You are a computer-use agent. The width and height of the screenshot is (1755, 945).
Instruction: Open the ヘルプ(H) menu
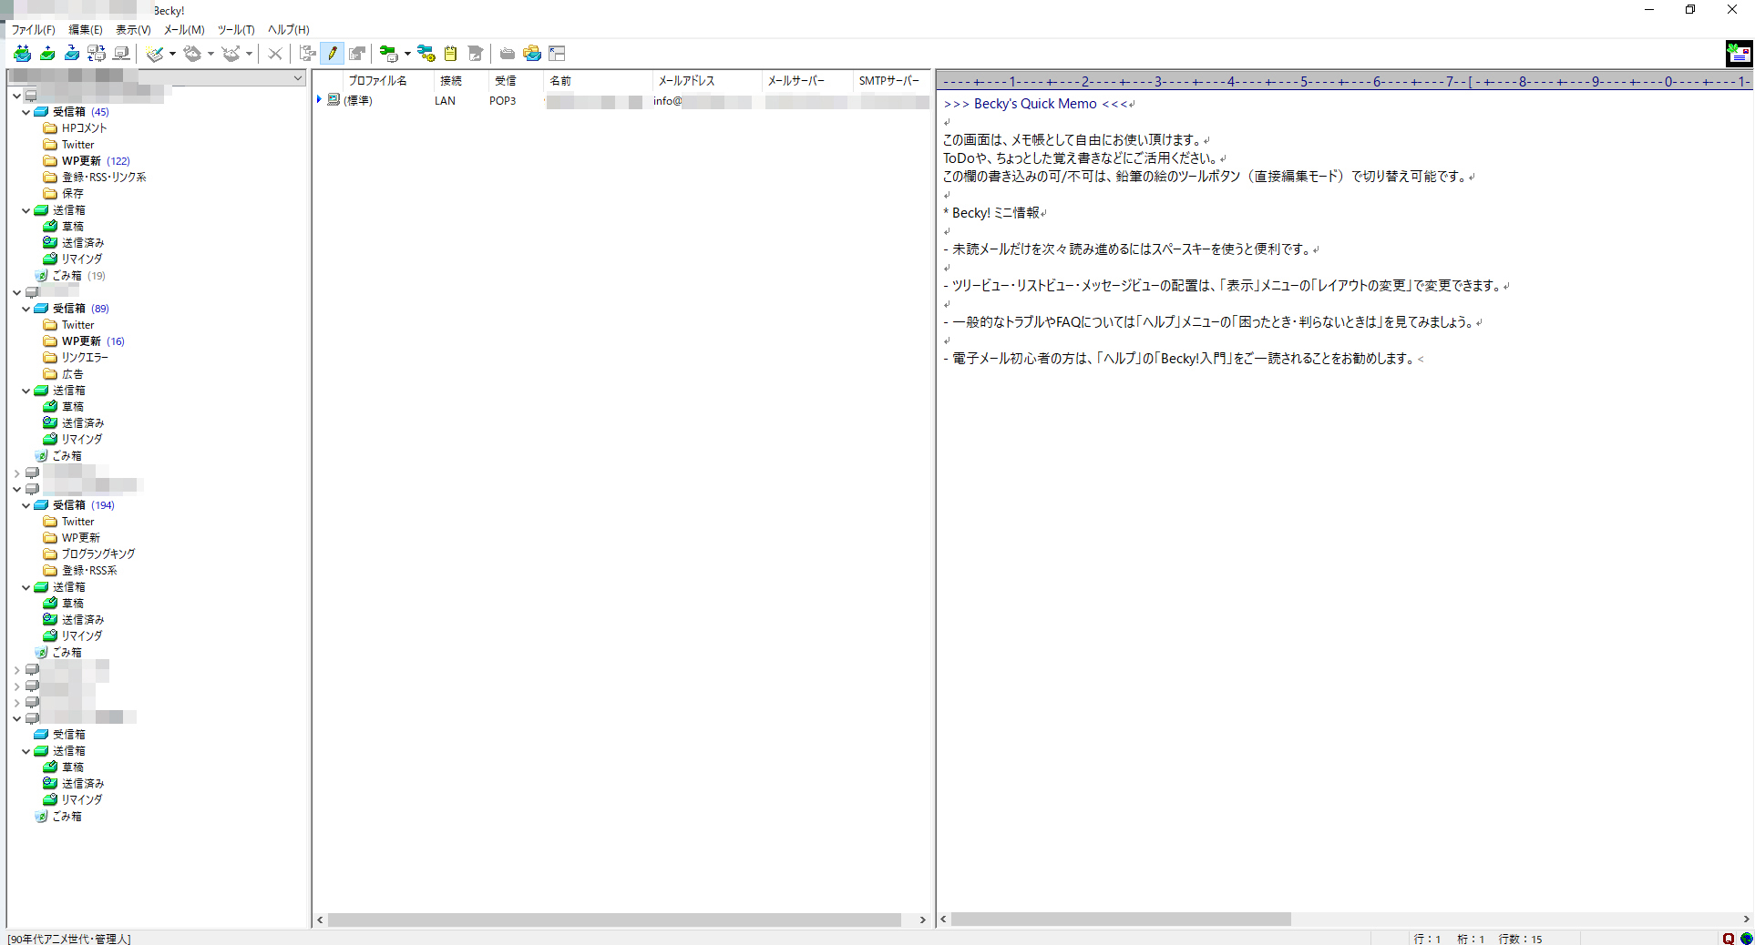pyautogui.click(x=288, y=29)
